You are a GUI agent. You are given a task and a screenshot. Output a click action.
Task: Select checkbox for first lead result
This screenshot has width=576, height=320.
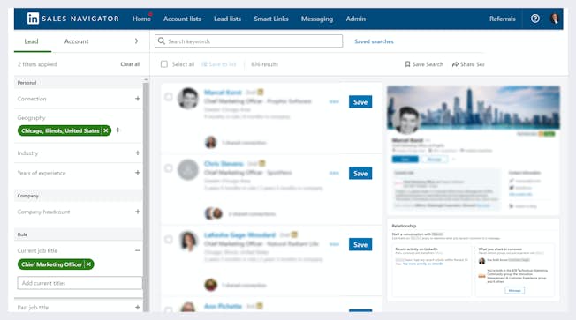[168, 97]
